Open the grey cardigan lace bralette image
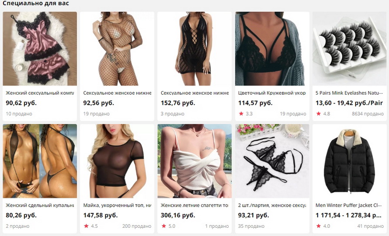This screenshot has height=236, width=389. coord(272,48)
